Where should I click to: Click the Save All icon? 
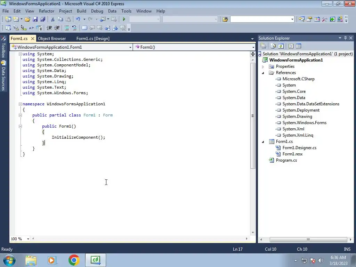click(43, 19)
